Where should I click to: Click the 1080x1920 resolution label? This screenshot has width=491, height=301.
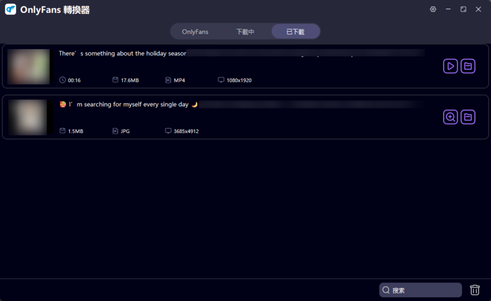pos(239,80)
